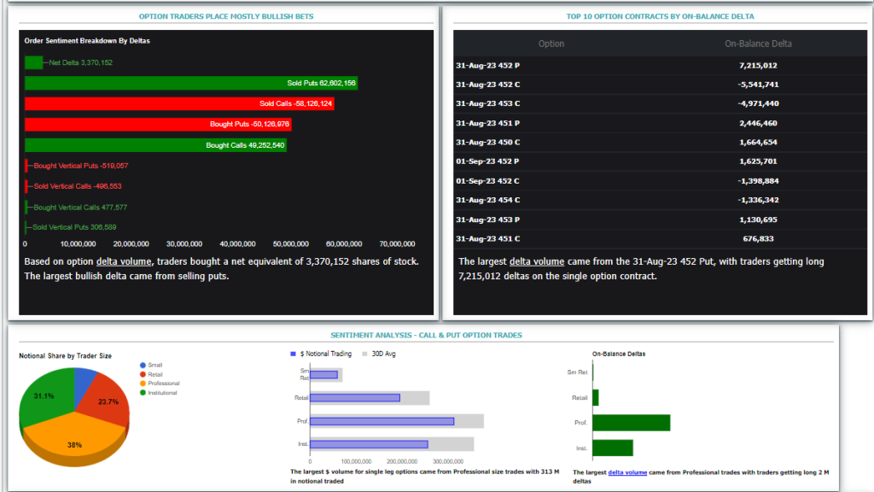Select row 31-Aug-23 452 C
Screen dimensions: 874x492
click(660, 85)
